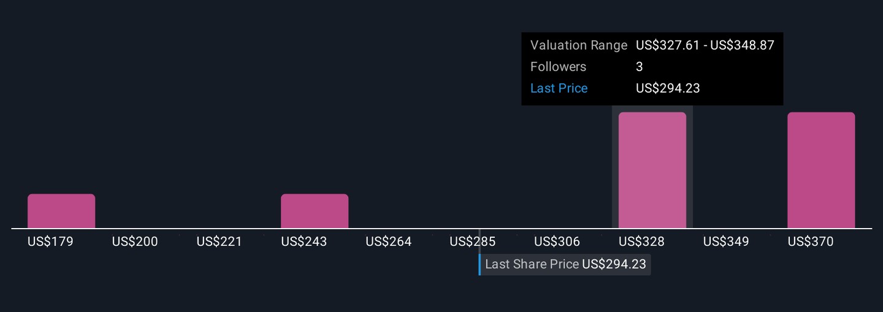Click the blue last share price marker line

point(480,264)
